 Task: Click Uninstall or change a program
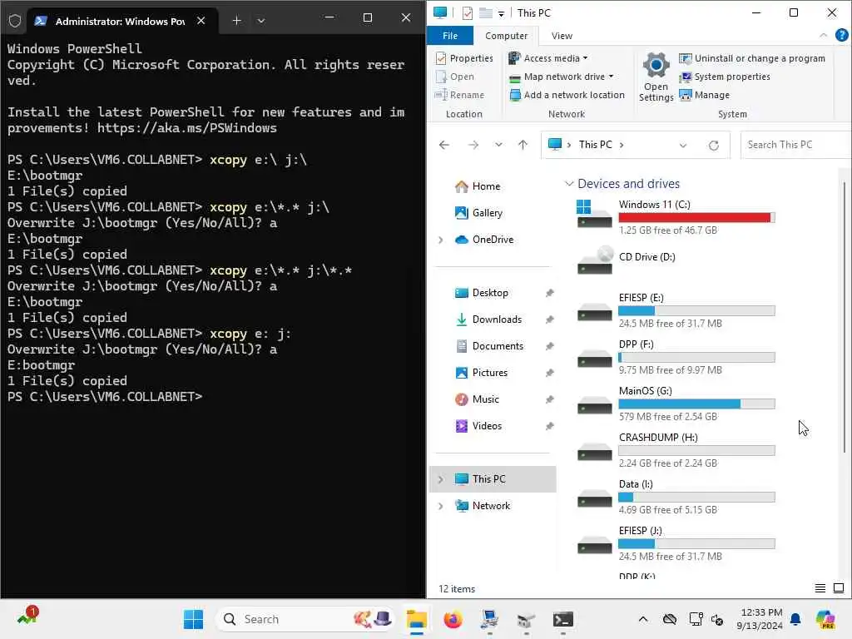(752, 58)
